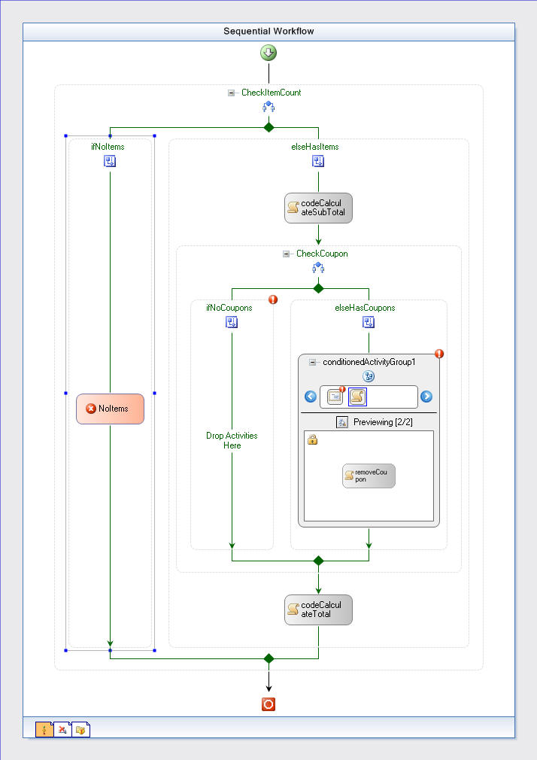
Task: Go to next activity in filmstrip
Action: click(426, 397)
